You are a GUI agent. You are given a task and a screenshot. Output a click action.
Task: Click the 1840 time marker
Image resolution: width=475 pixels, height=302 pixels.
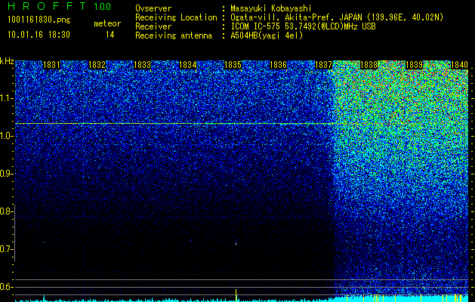(x=460, y=65)
